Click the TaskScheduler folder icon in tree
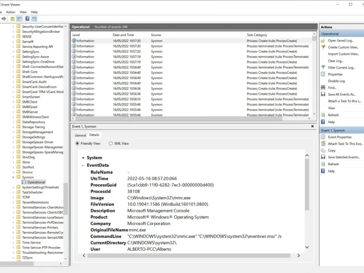This screenshot has width=364, height=273. click(19, 192)
